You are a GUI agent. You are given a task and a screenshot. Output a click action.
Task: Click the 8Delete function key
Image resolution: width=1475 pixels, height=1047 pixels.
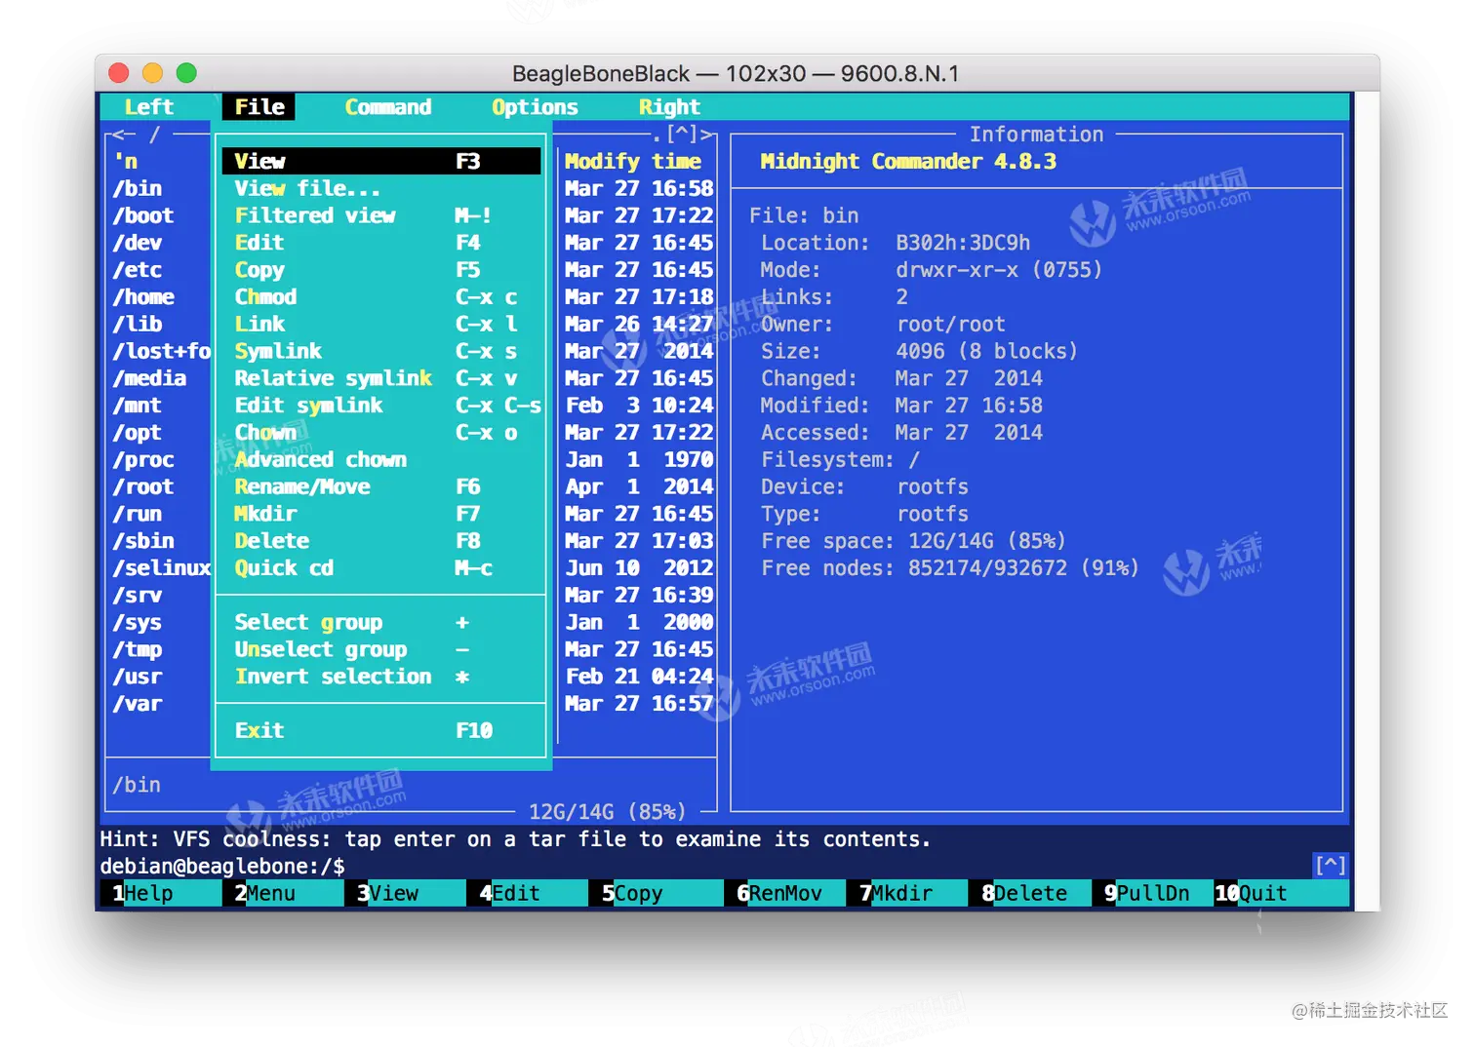[1029, 893]
